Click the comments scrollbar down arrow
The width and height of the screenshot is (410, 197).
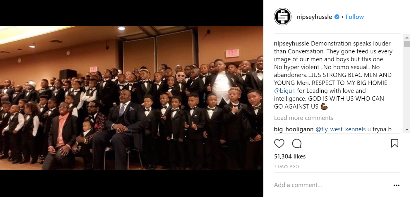tap(407, 129)
